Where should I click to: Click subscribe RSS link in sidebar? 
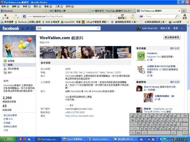pyautogui.click(x=8, y=119)
